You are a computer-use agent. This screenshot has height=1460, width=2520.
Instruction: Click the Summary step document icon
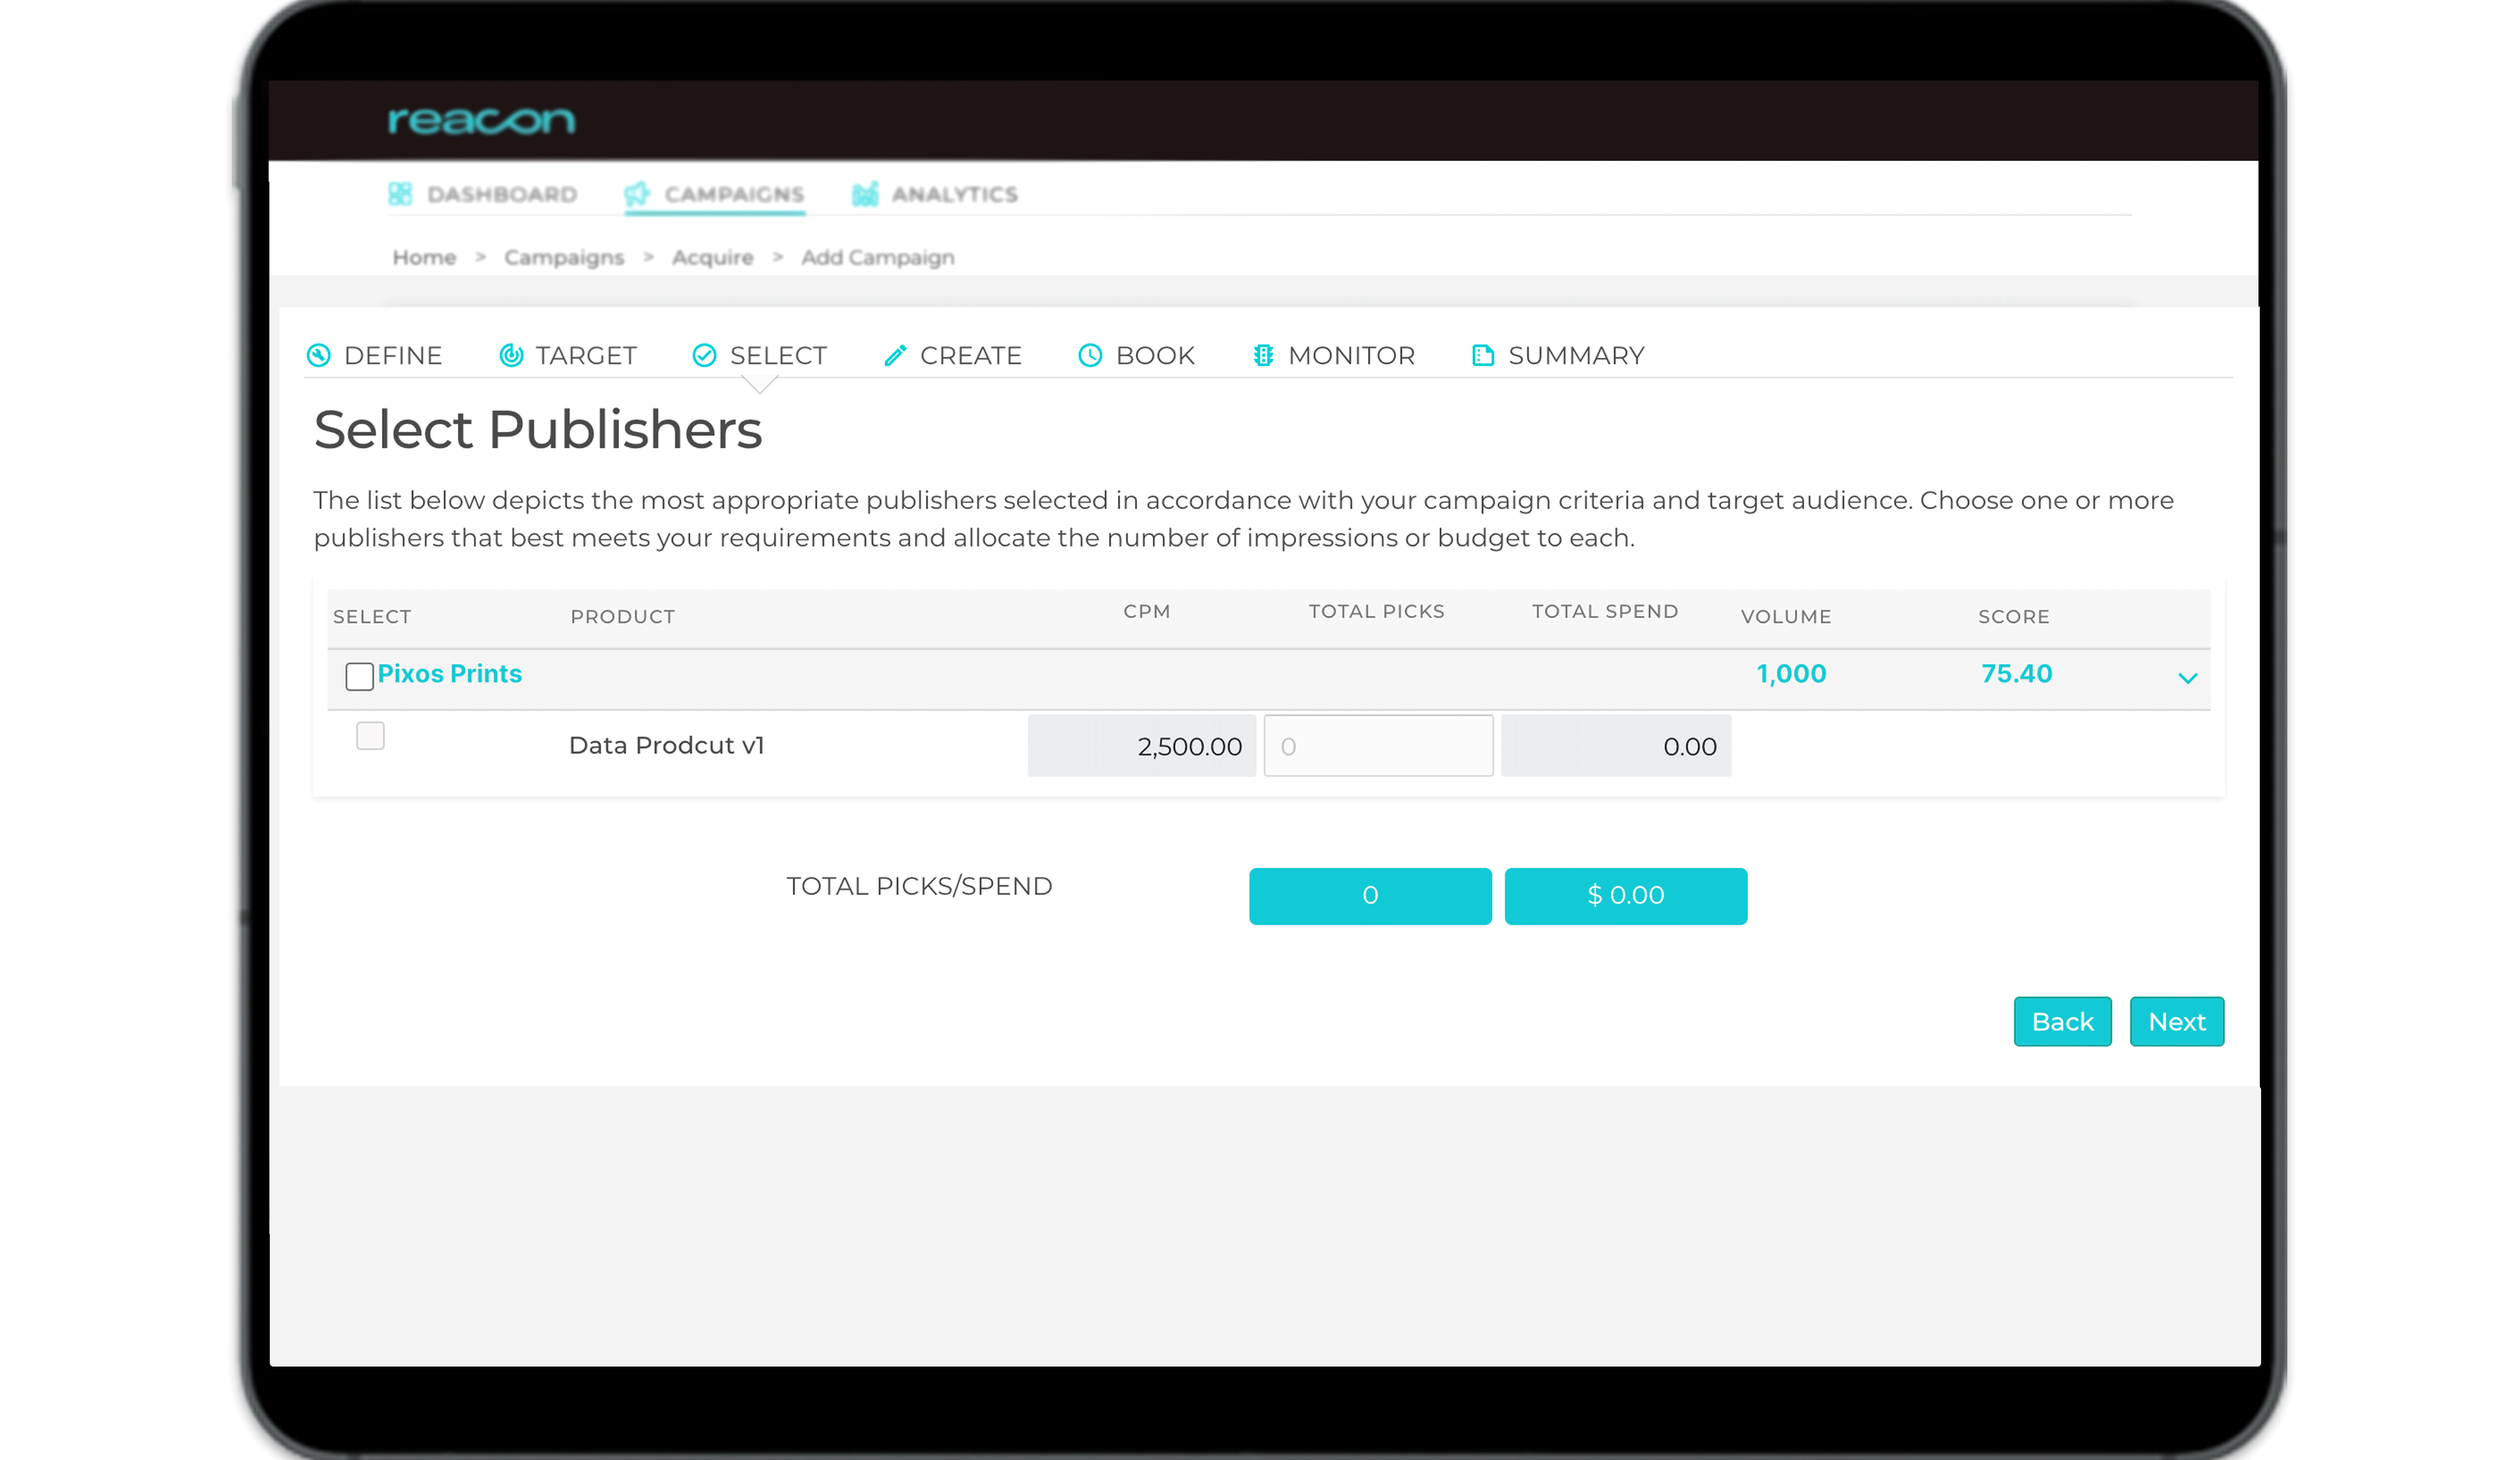(1483, 356)
